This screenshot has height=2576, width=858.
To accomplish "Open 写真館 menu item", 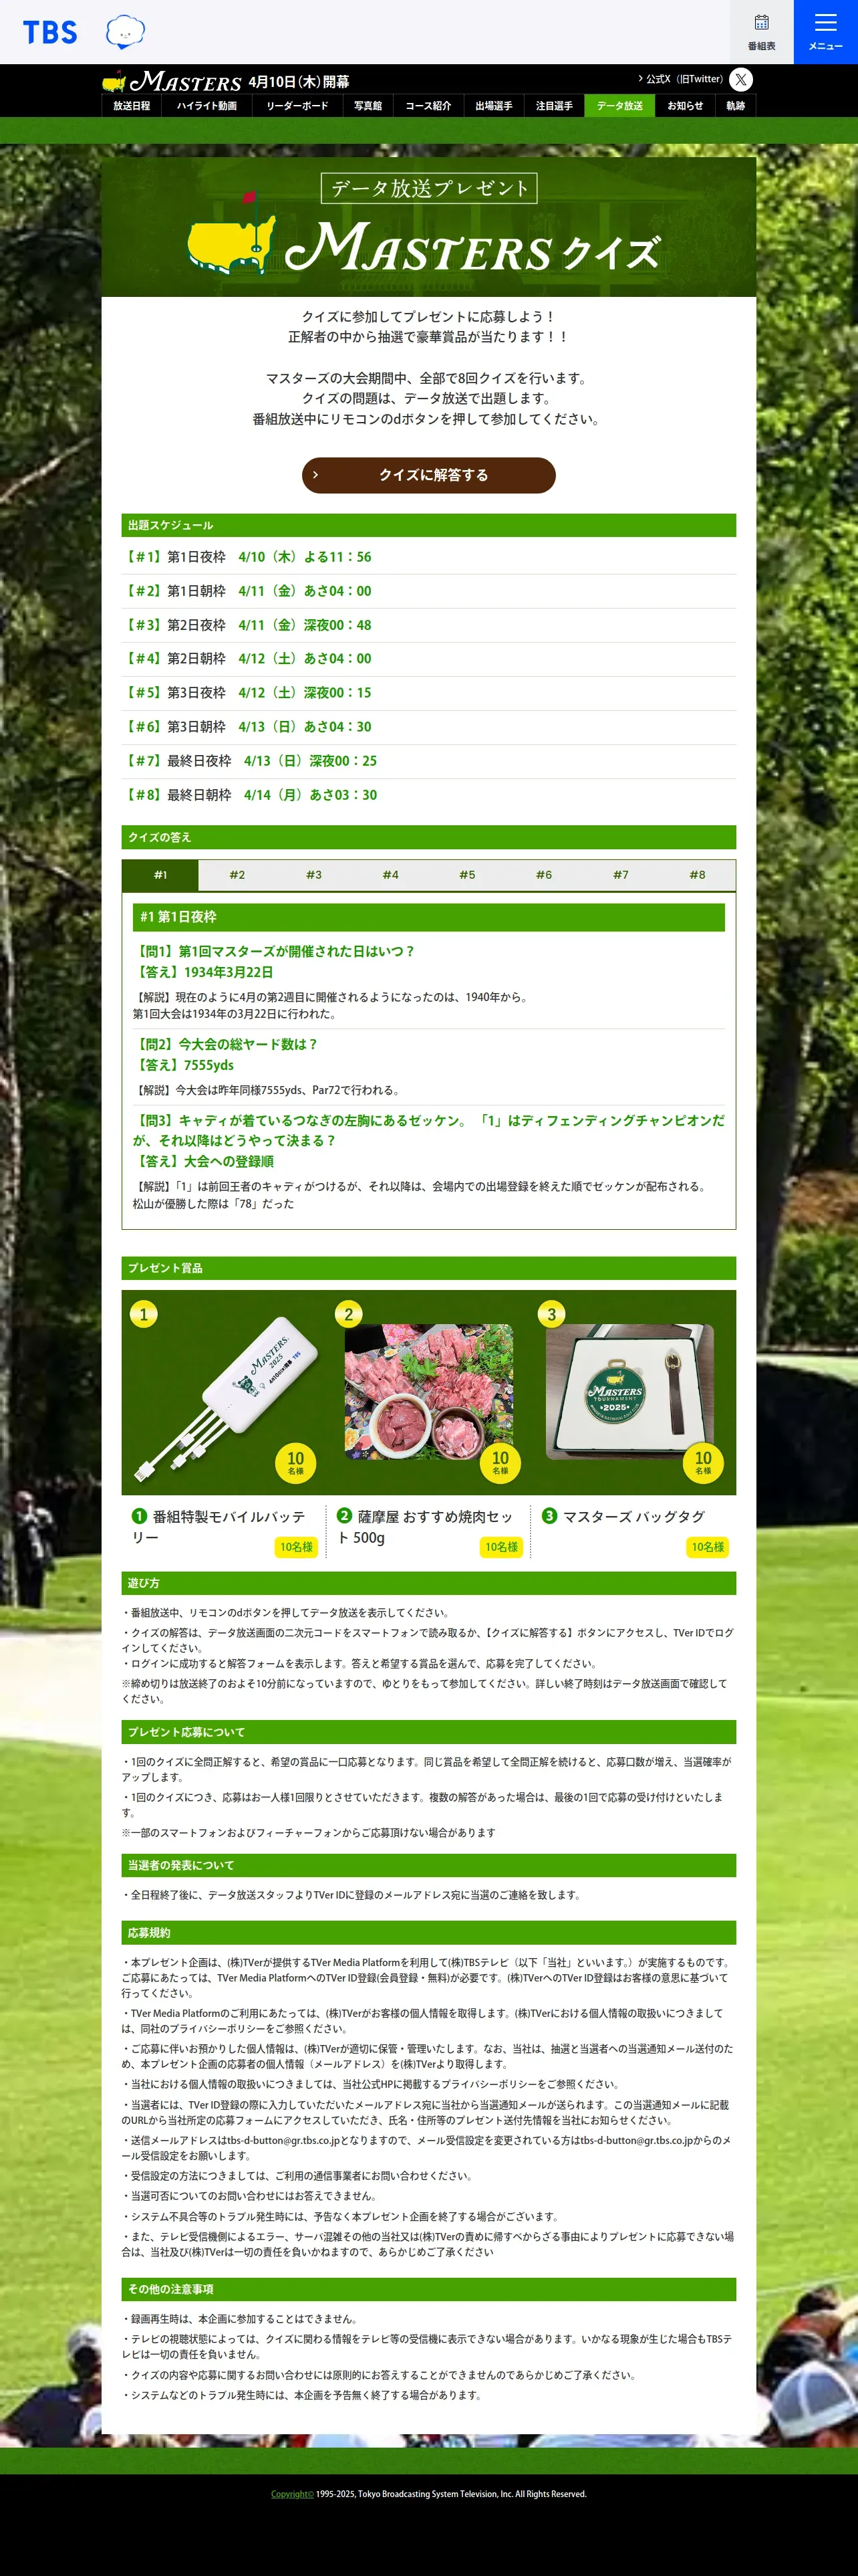I will (368, 106).
